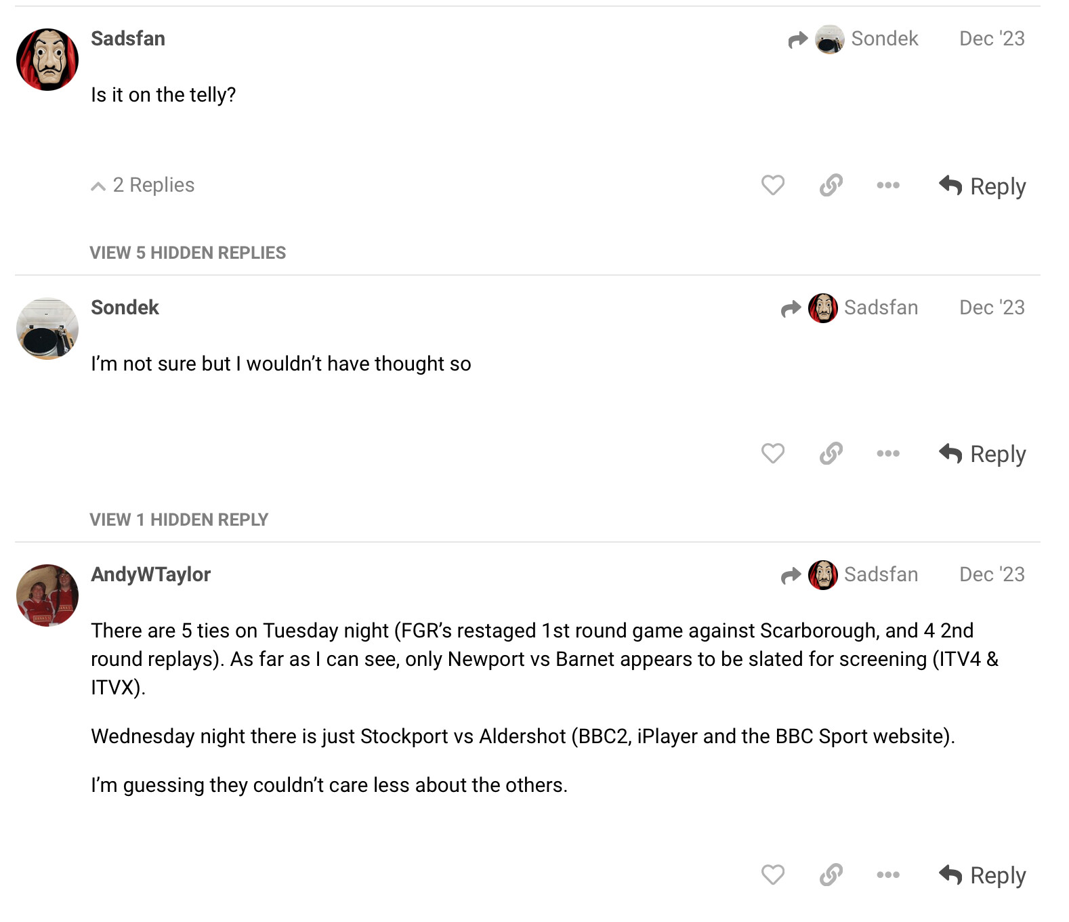The height and width of the screenshot is (922, 1069).
Task: Show more actions on Sadsfan's post
Action: click(887, 185)
